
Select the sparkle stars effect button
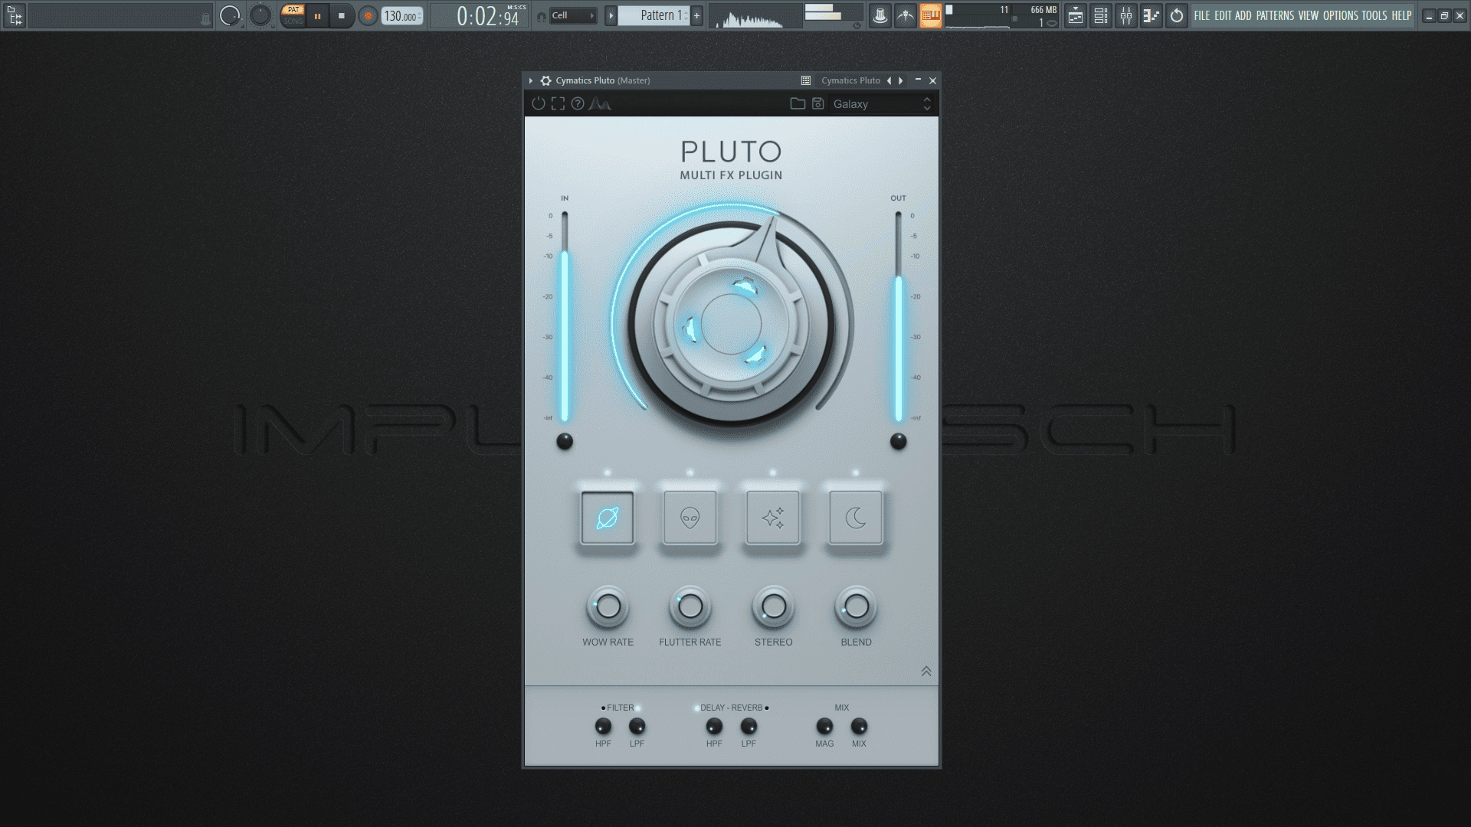point(773,518)
